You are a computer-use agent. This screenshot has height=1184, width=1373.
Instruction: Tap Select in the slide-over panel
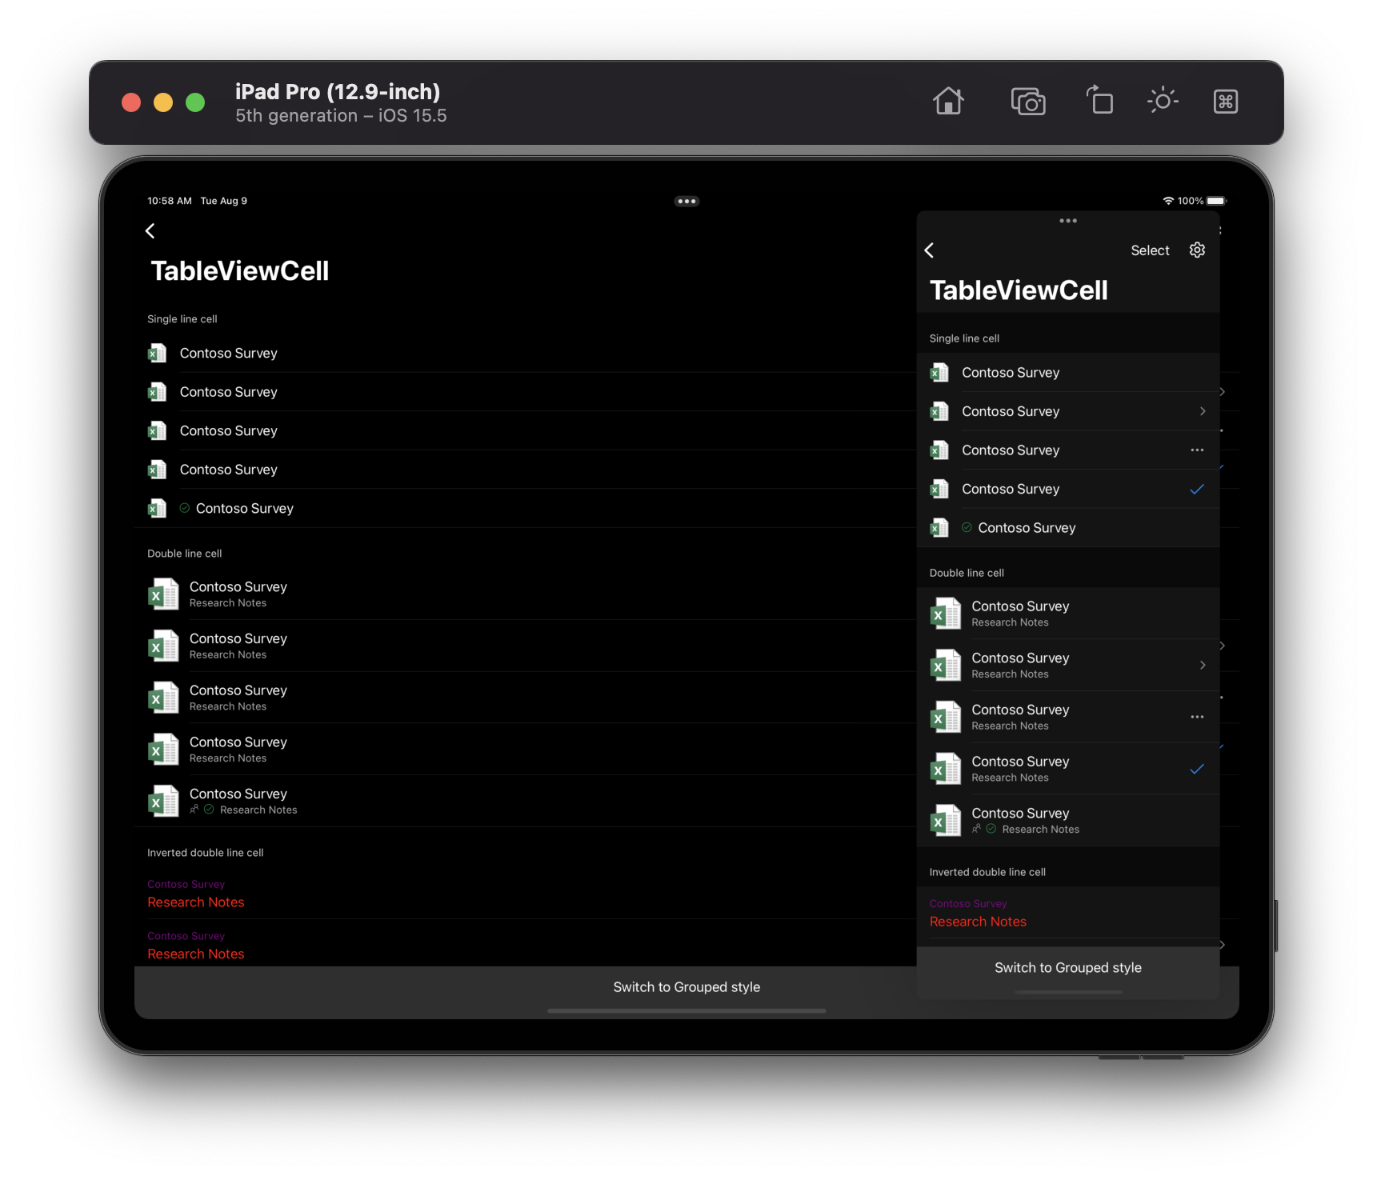coord(1150,250)
